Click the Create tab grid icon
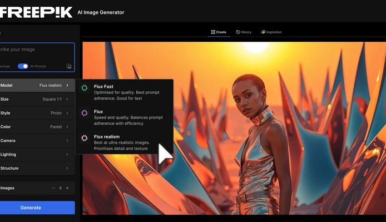The image size is (386, 222). click(x=213, y=32)
